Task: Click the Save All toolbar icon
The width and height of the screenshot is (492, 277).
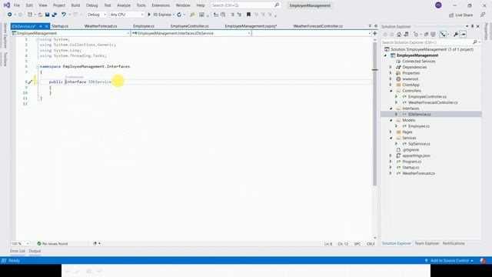Action: [x=55, y=15]
